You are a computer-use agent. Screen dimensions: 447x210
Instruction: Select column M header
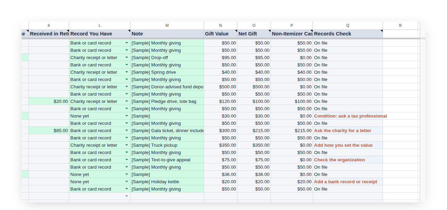[167, 25]
